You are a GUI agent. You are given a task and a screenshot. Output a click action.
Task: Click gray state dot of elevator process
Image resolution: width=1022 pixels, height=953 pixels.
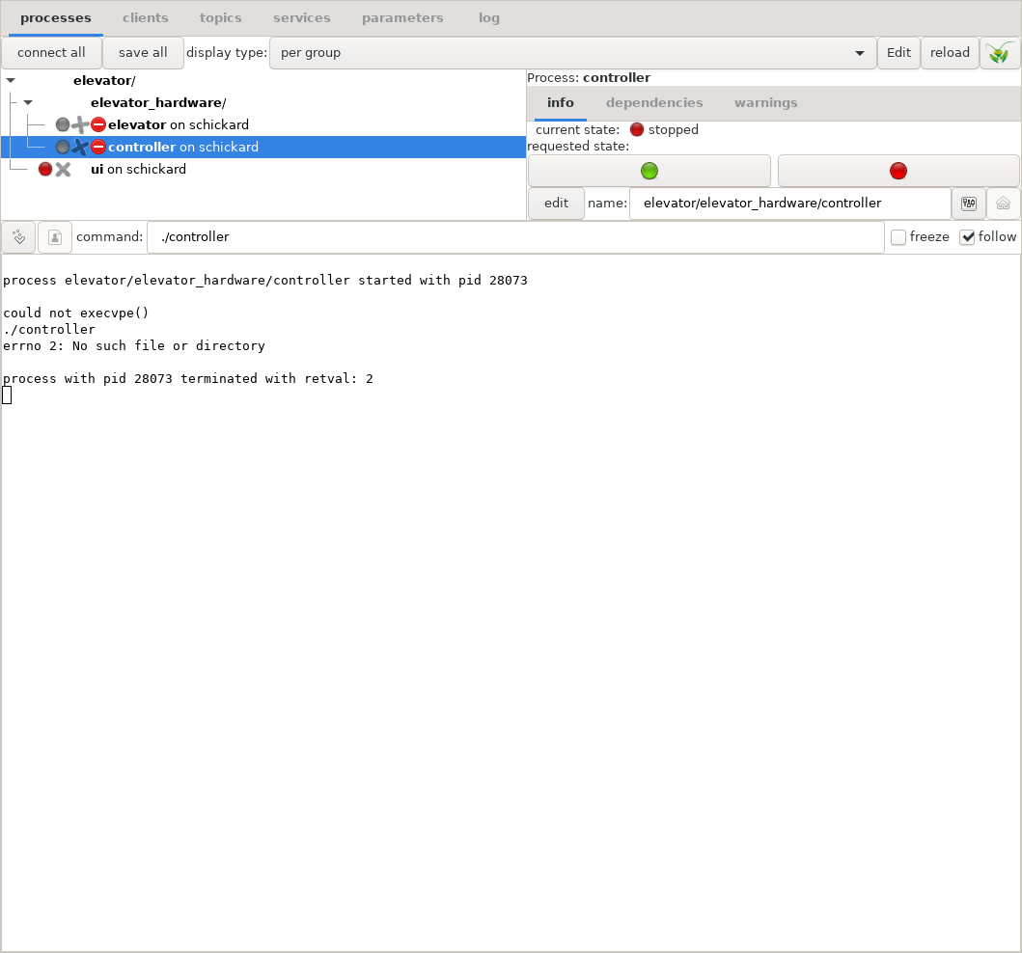[63, 124]
